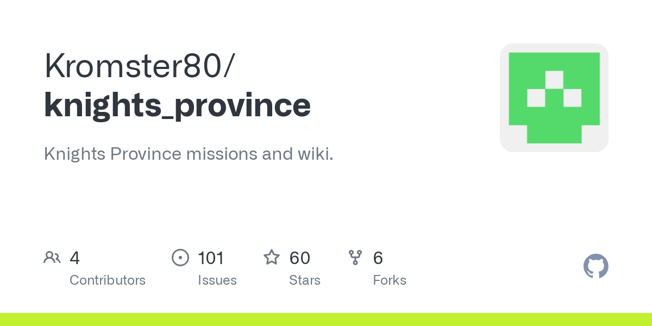Click the Issues circle-dot icon
The width and height of the screenshot is (652, 326).
coord(180,258)
